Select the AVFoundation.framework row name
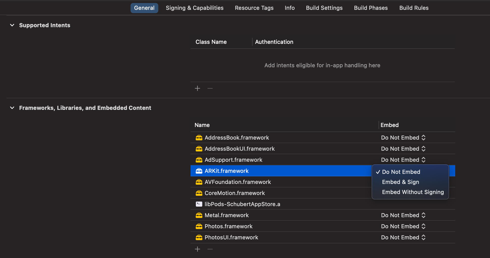Screen dimensions: 490x258 click(238, 182)
